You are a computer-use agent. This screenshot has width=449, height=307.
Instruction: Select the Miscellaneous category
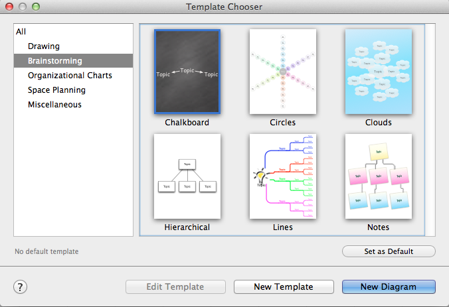pyautogui.click(x=54, y=105)
